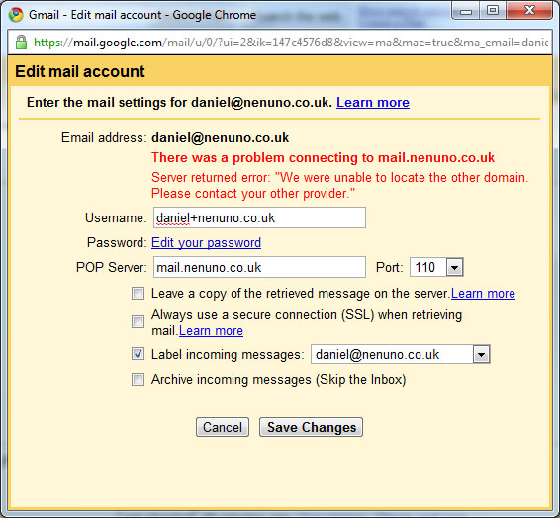This screenshot has width=560, height=518.
Task: Click the Save Changes button
Action: coord(311,427)
